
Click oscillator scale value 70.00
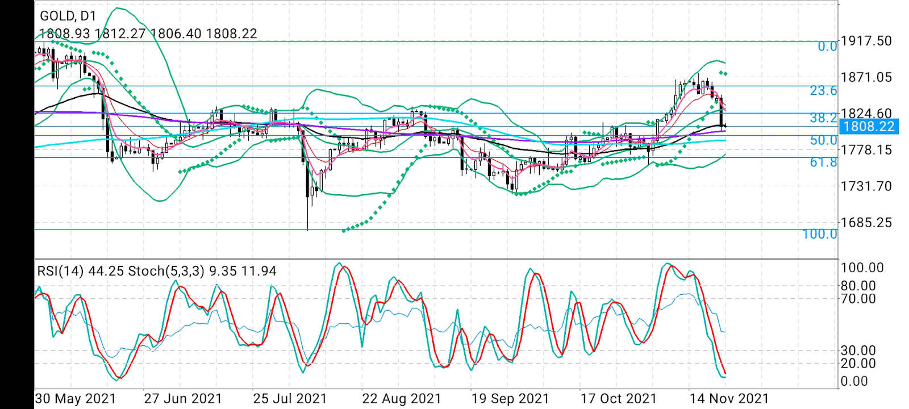click(858, 298)
